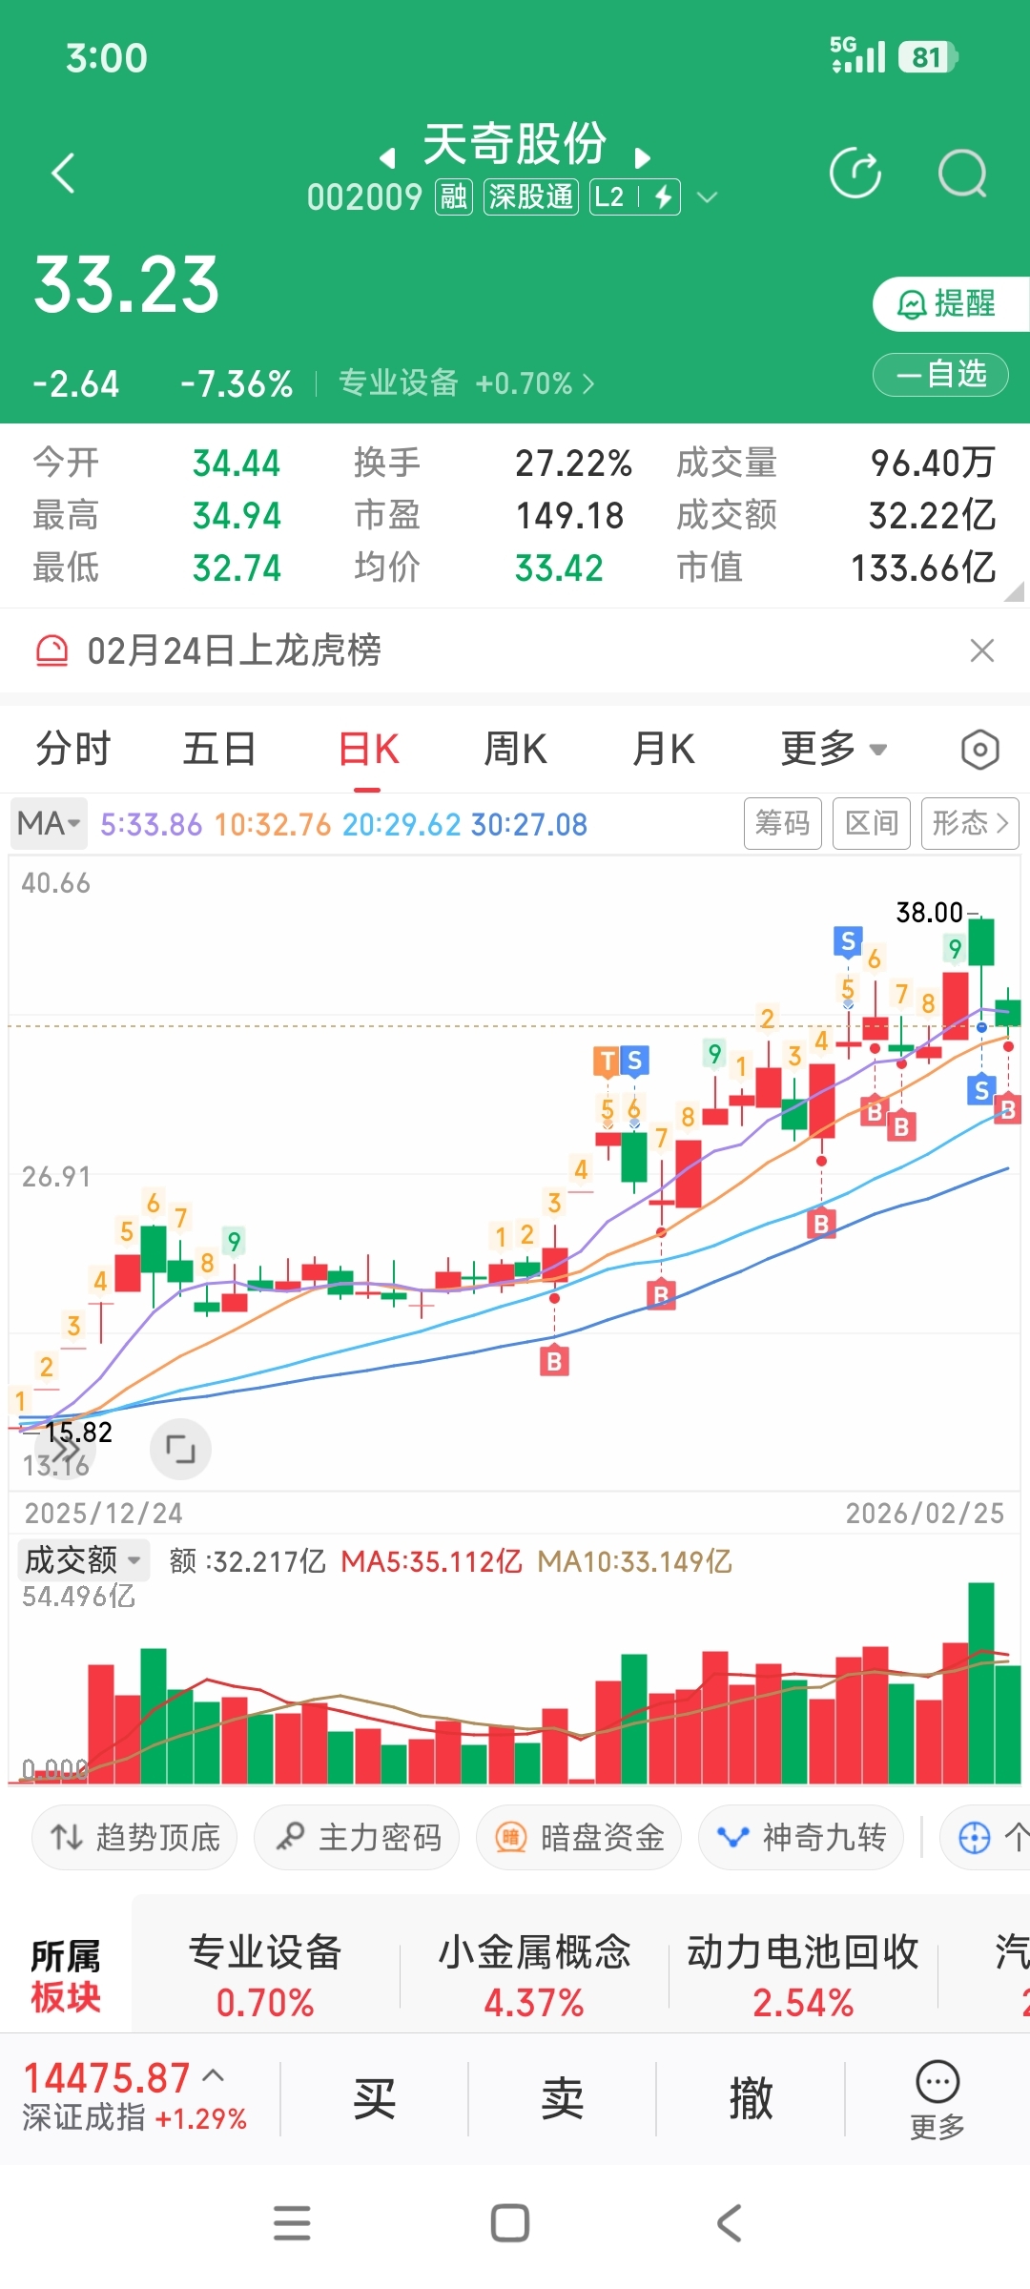
Task: Tap the orange T marker on chart
Action: click(607, 1061)
